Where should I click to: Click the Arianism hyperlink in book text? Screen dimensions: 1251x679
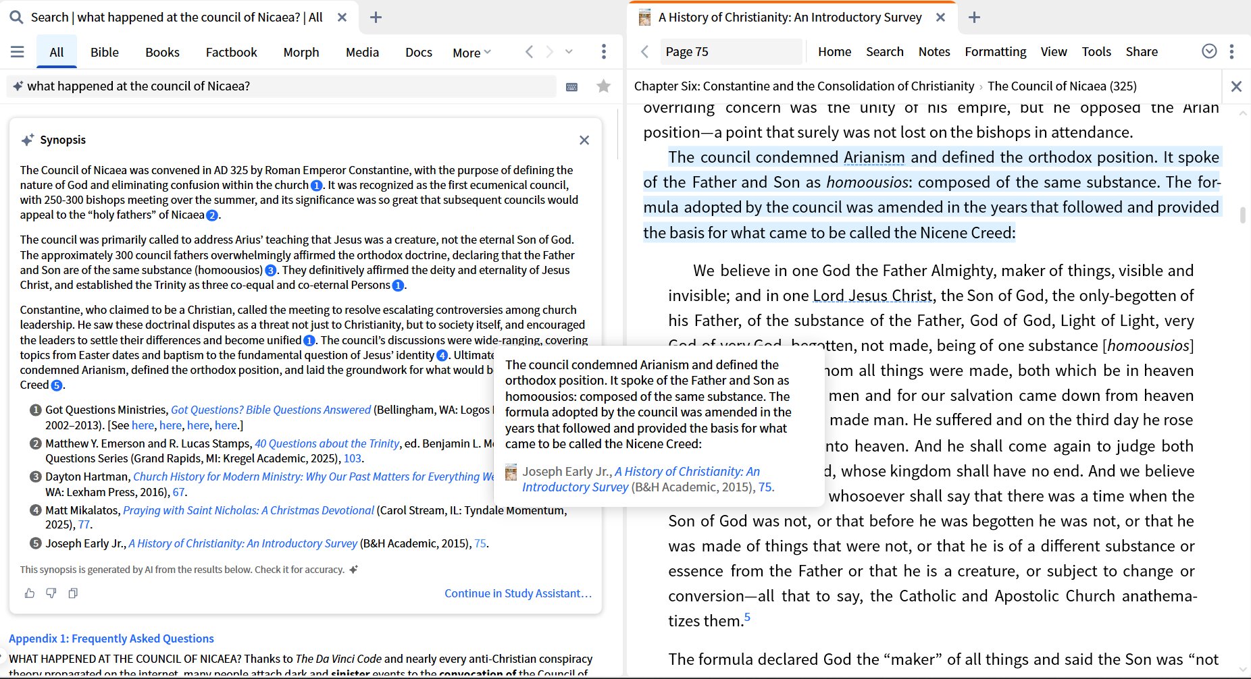(x=874, y=157)
